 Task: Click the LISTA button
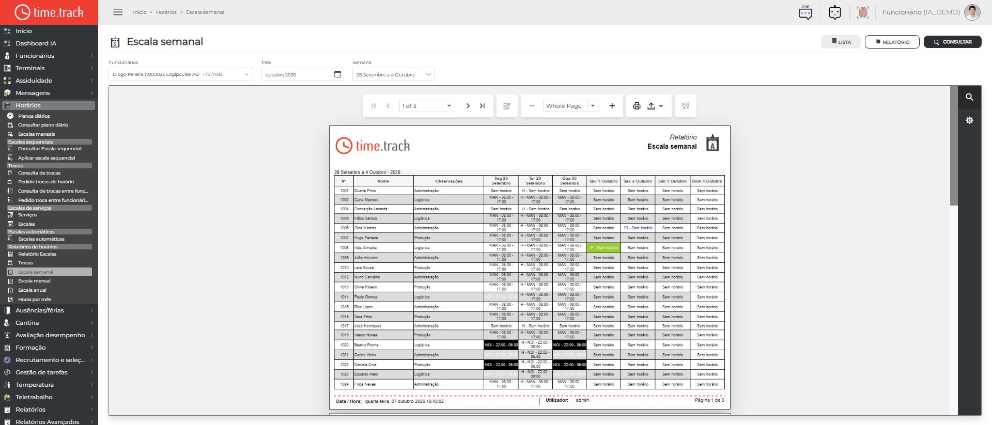pos(841,42)
